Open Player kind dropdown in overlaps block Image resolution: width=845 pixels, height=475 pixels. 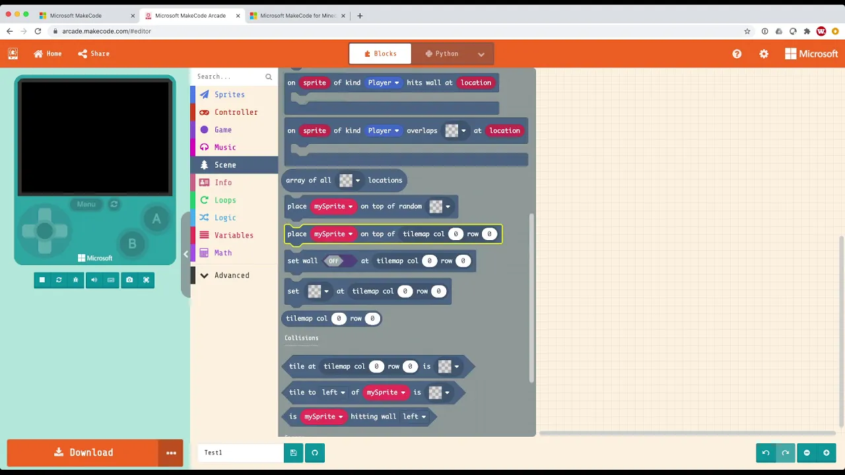(384, 131)
